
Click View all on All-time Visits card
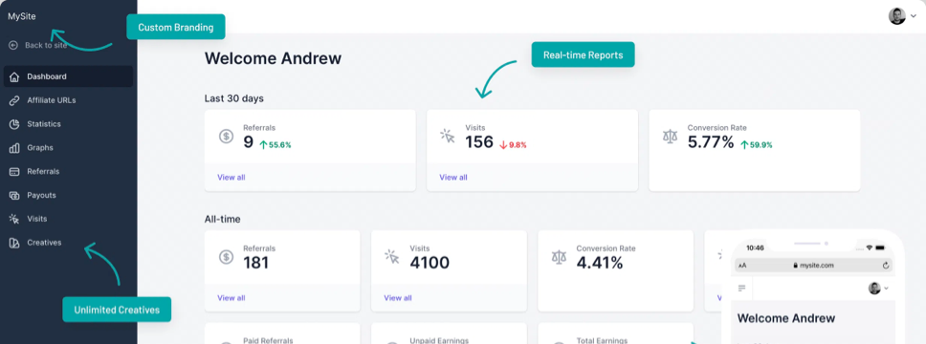click(x=397, y=298)
